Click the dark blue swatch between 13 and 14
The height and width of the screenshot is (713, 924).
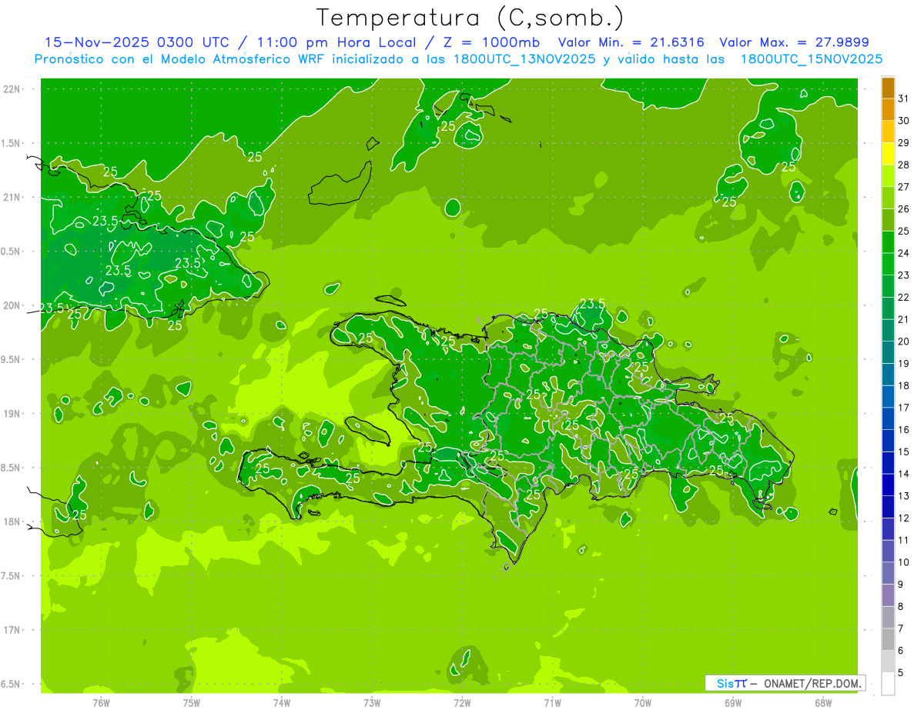[x=888, y=485]
